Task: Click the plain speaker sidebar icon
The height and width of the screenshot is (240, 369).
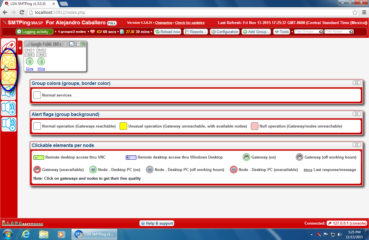Action: 9,92
